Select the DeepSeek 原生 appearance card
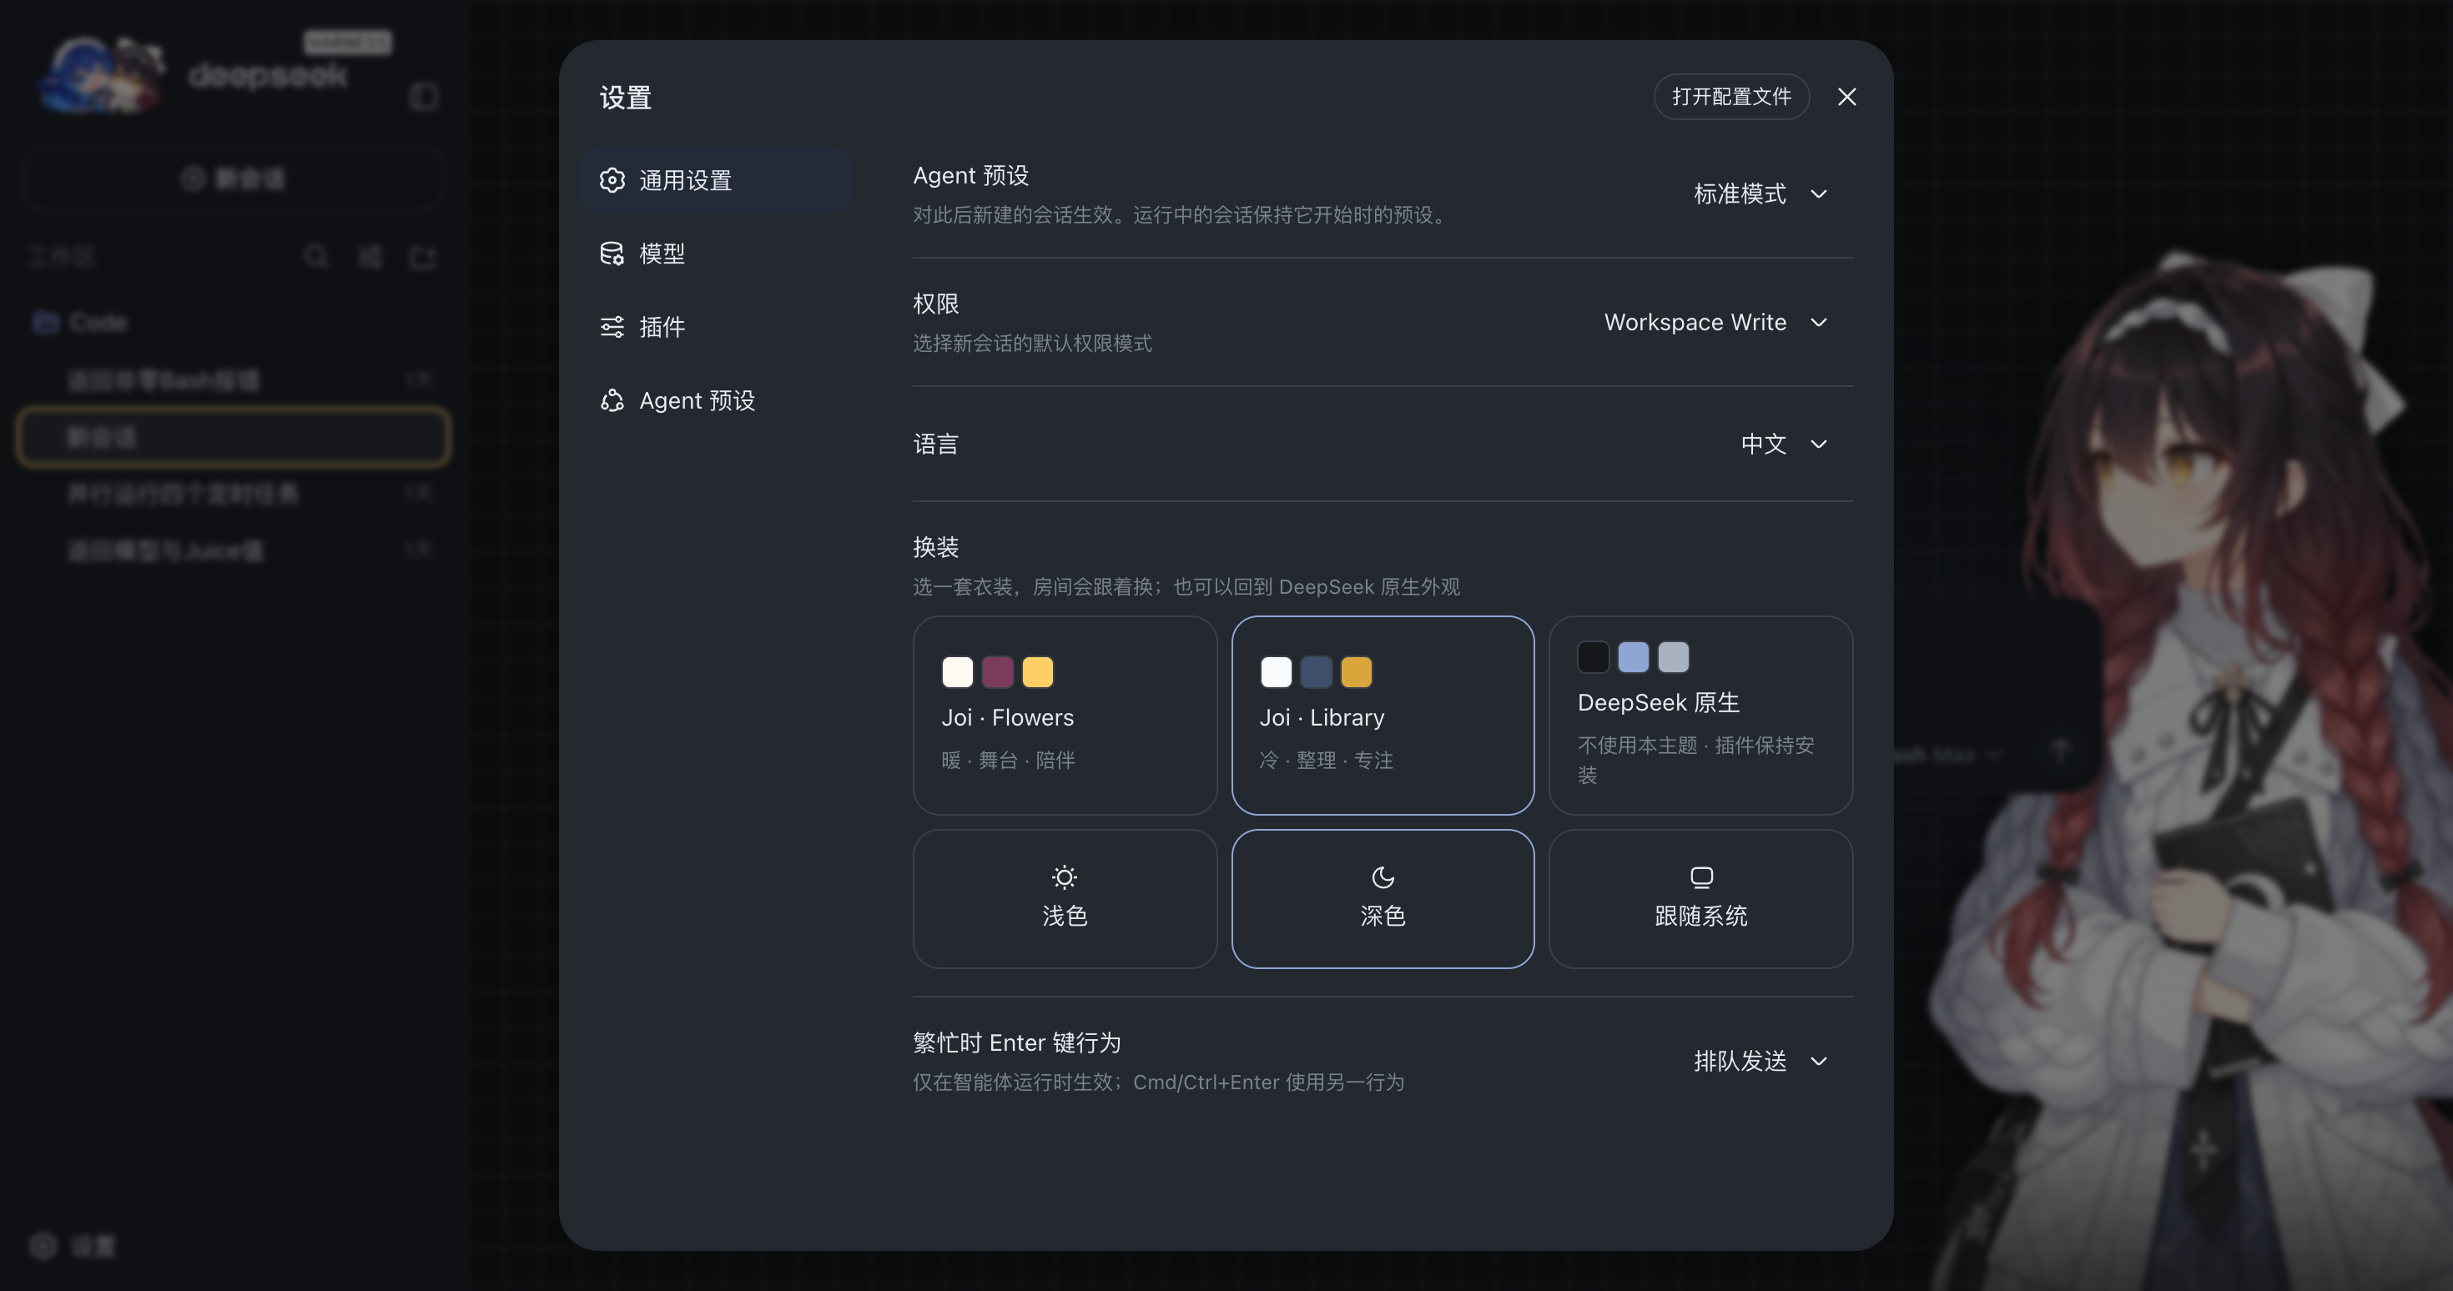Image resolution: width=2453 pixels, height=1291 pixels. tap(1700, 715)
